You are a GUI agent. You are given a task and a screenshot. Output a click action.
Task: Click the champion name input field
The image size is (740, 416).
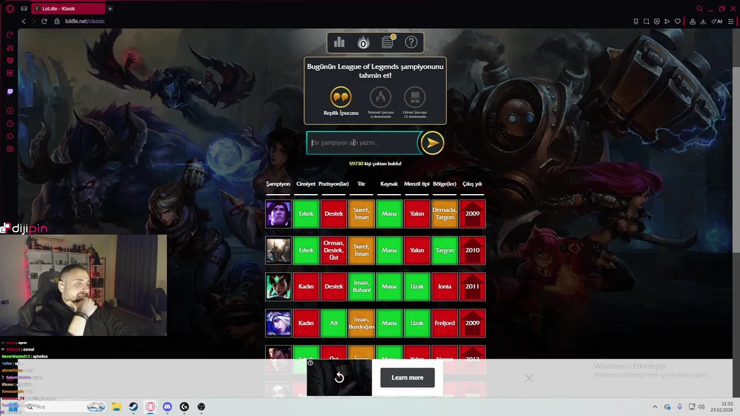[363, 143]
